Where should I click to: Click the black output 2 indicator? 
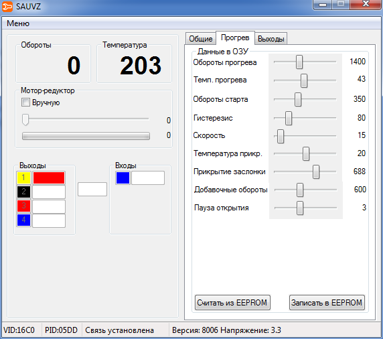[x=23, y=192]
